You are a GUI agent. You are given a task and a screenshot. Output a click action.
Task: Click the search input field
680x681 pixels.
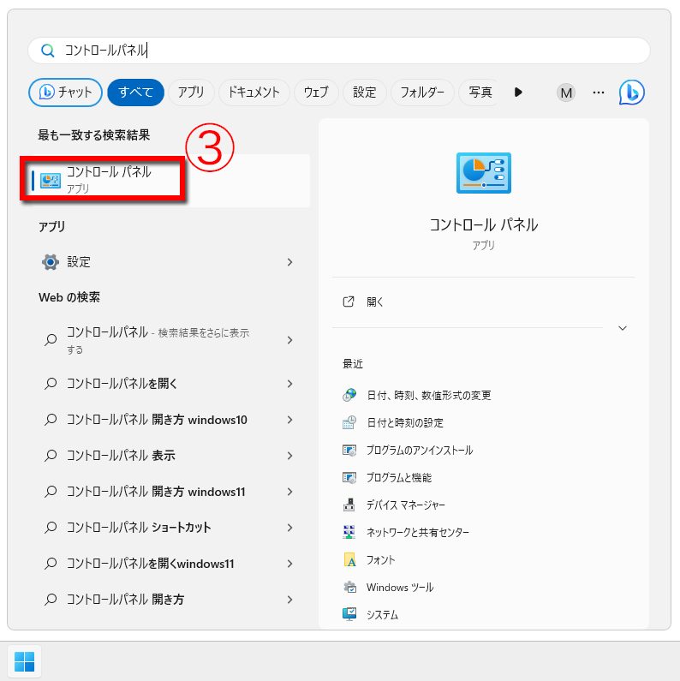(x=343, y=51)
